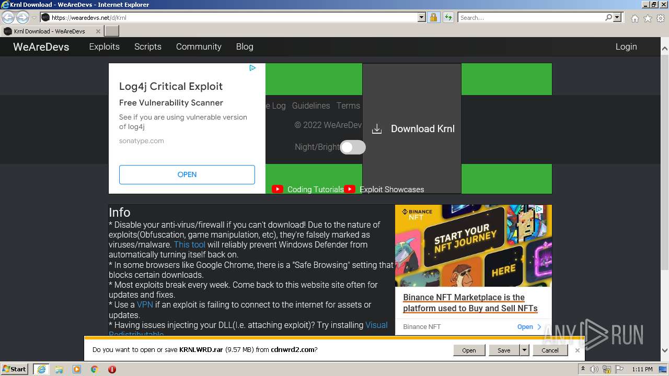The width and height of the screenshot is (669, 376).
Task: Open the Exploits menu item
Action: coord(105,46)
